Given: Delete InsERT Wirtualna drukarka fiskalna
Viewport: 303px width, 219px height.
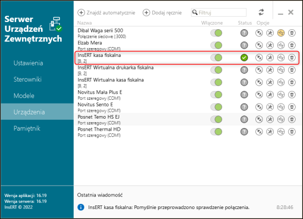Looking at the screenshot, I should [292, 70].
